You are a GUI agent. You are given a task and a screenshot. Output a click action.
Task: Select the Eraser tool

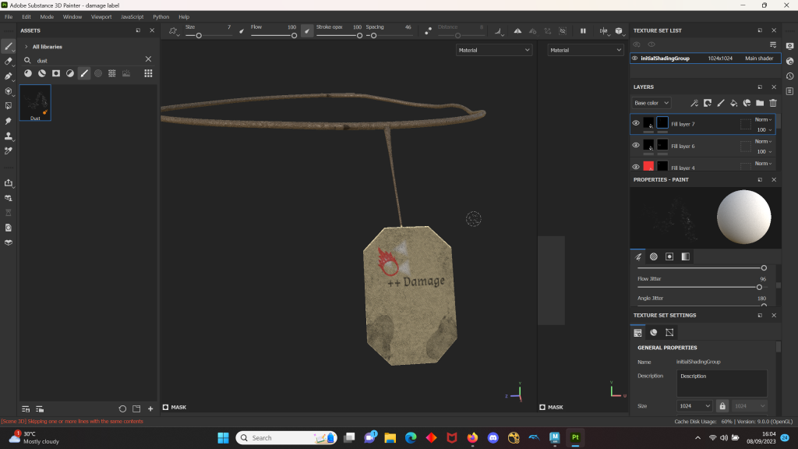(x=9, y=62)
